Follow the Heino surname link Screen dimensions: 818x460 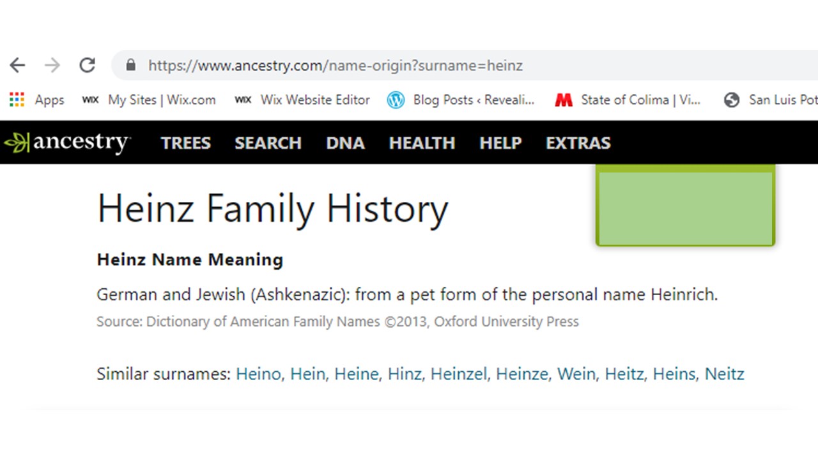point(258,374)
